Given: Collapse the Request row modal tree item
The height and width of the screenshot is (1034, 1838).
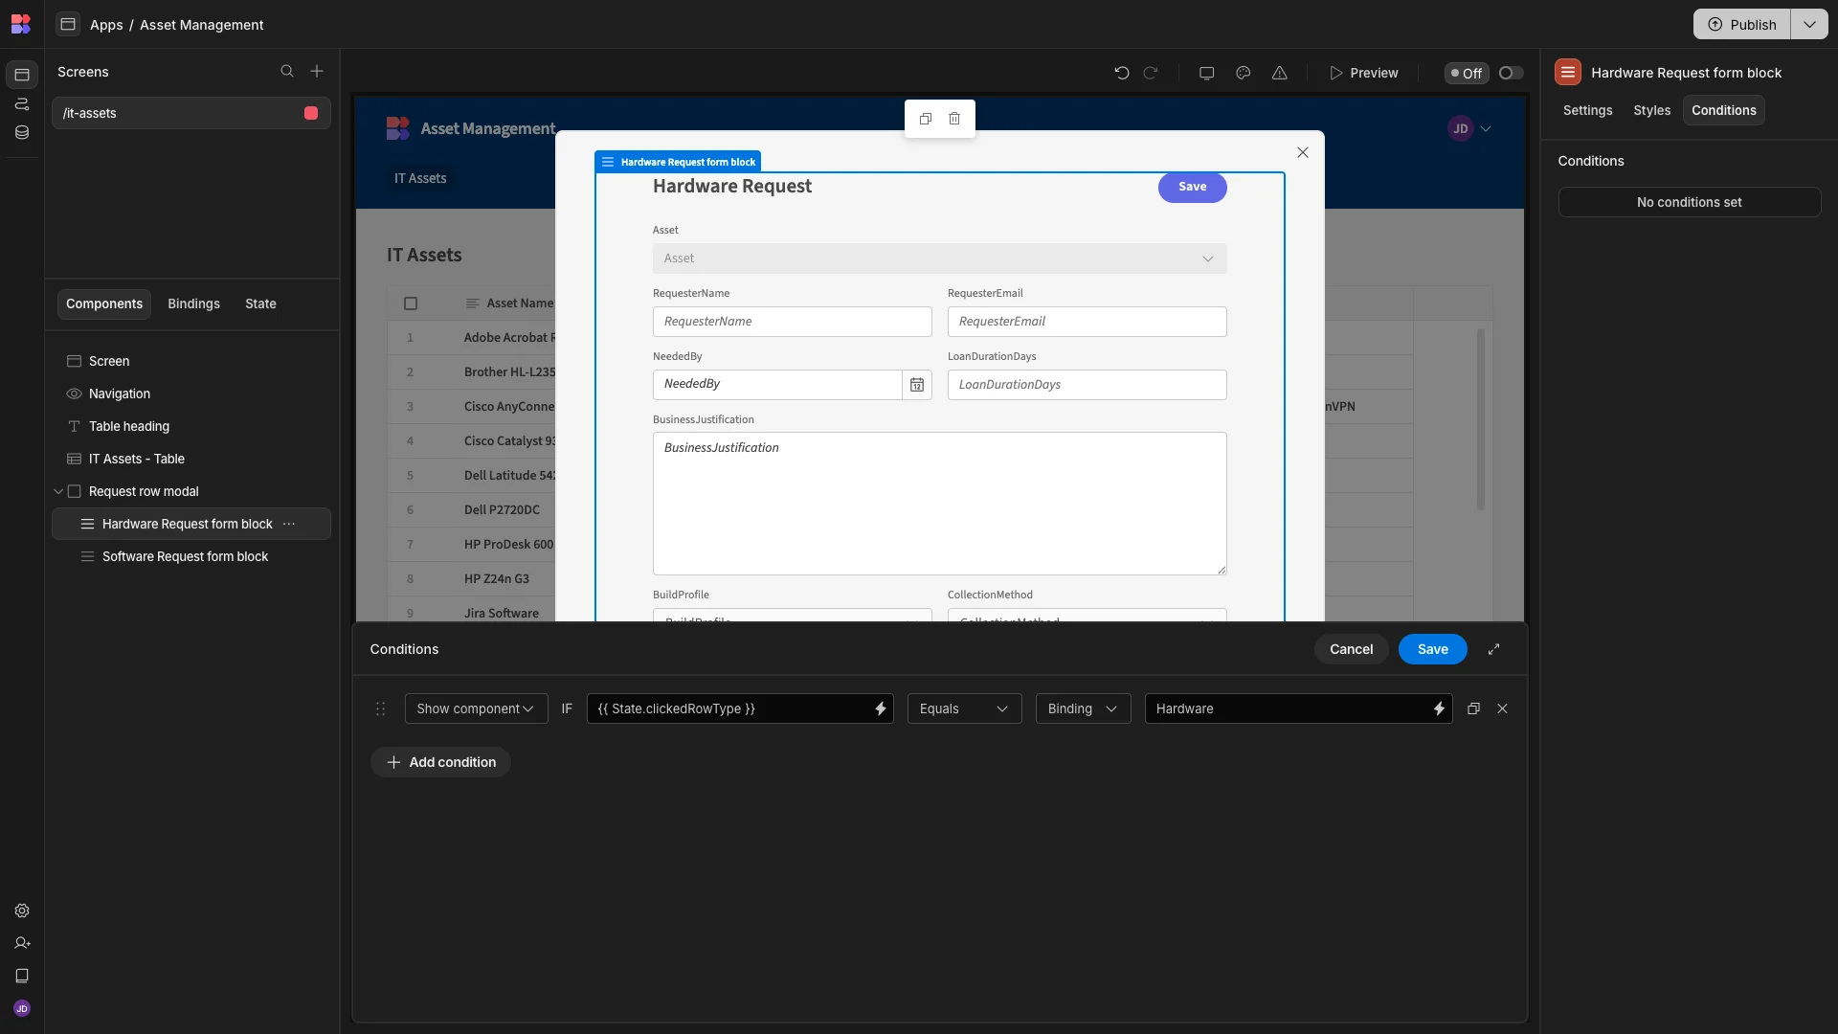Looking at the screenshot, I should pos(58,491).
